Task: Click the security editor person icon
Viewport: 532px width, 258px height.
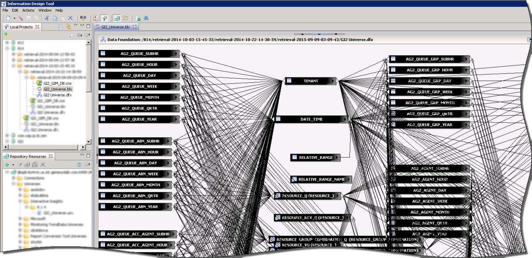Action: pyautogui.click(x=95, y=18)
